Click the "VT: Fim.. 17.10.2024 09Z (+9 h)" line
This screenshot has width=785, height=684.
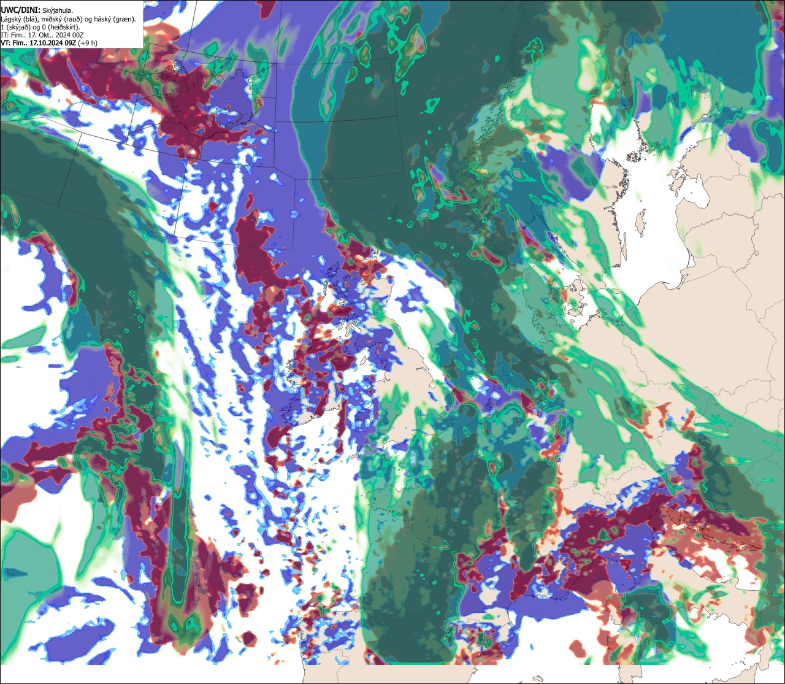click(49, 43)
